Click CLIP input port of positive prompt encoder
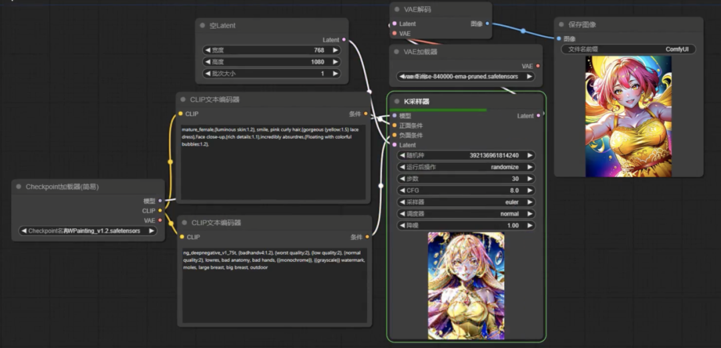Image resolution: width=721 pixels, height=348 pixels. pos(181,114)
